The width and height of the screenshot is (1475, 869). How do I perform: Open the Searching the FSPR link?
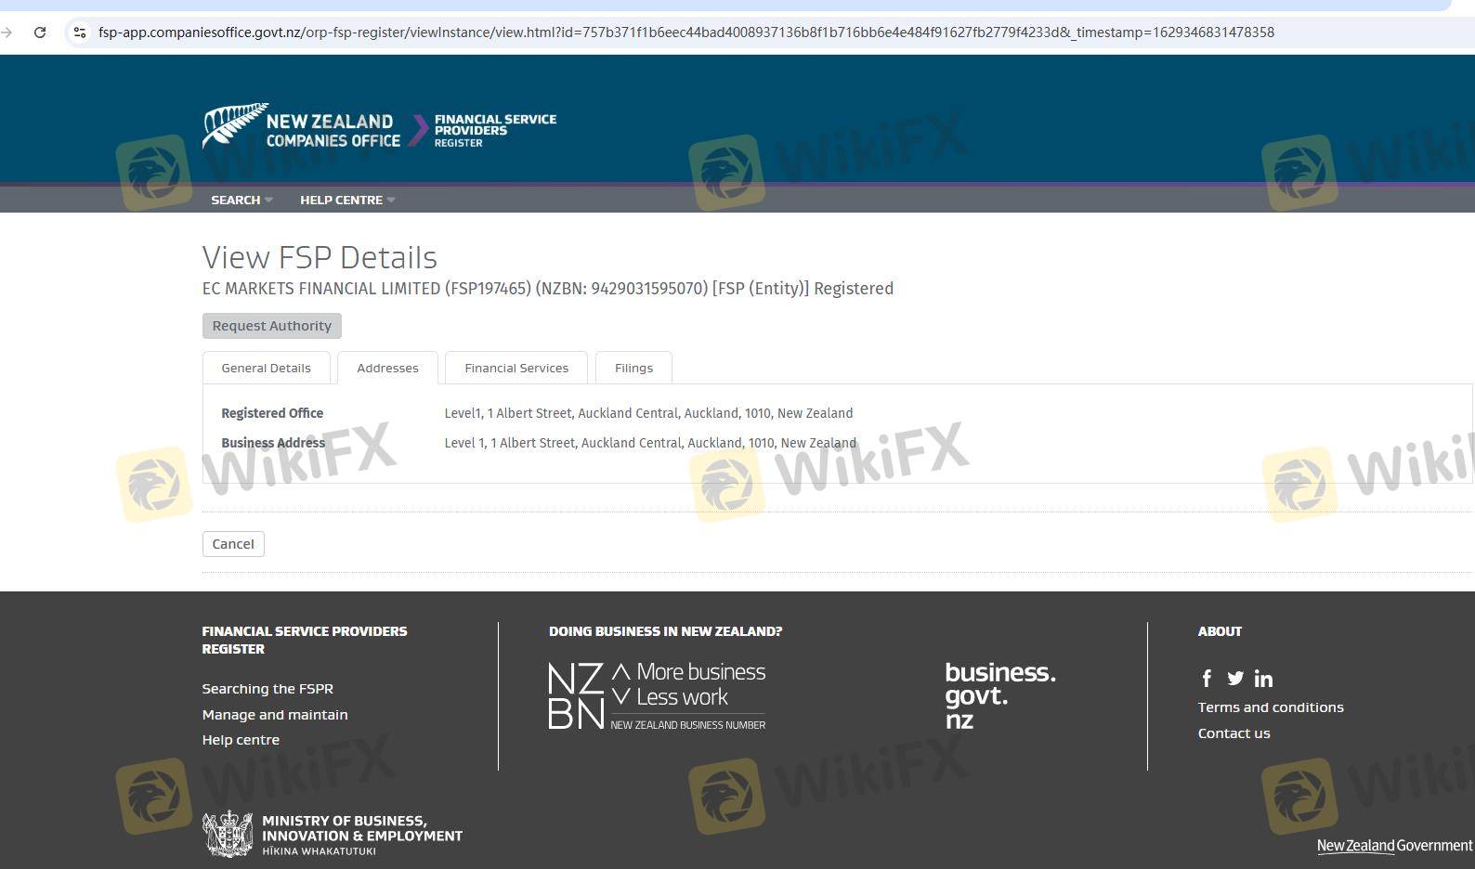pos(268,689)
